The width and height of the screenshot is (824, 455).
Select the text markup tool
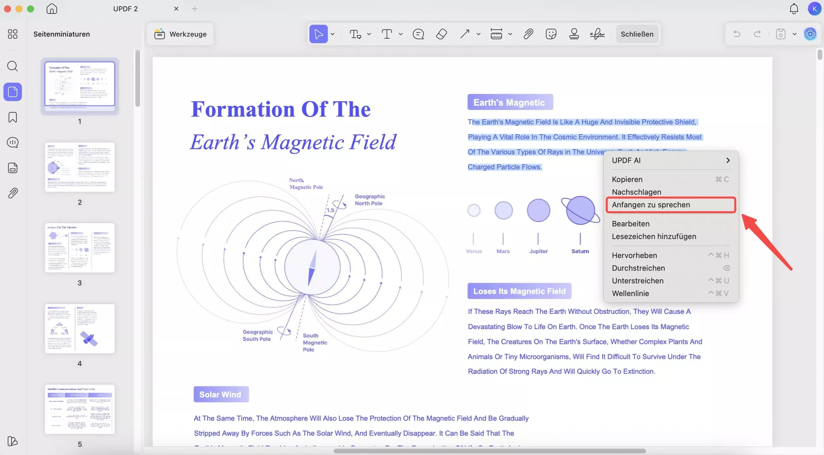(355, 34)
